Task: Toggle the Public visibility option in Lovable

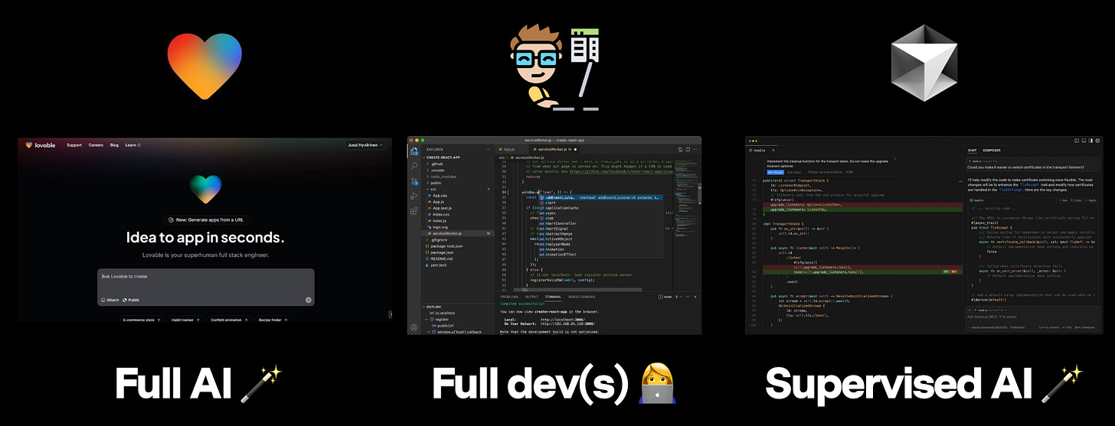Action: (x=132, y=300)
